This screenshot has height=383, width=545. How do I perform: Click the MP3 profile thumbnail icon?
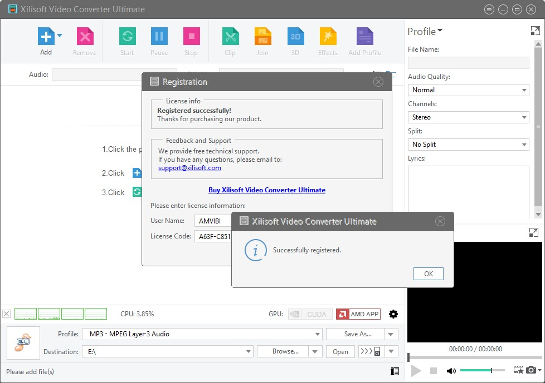pos(23,343)
